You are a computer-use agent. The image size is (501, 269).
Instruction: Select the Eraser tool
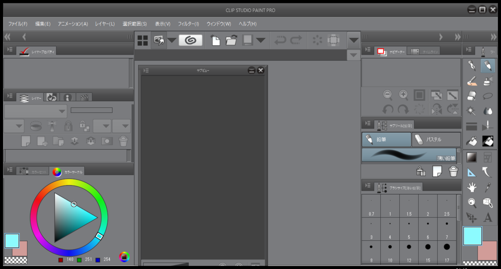472,96
